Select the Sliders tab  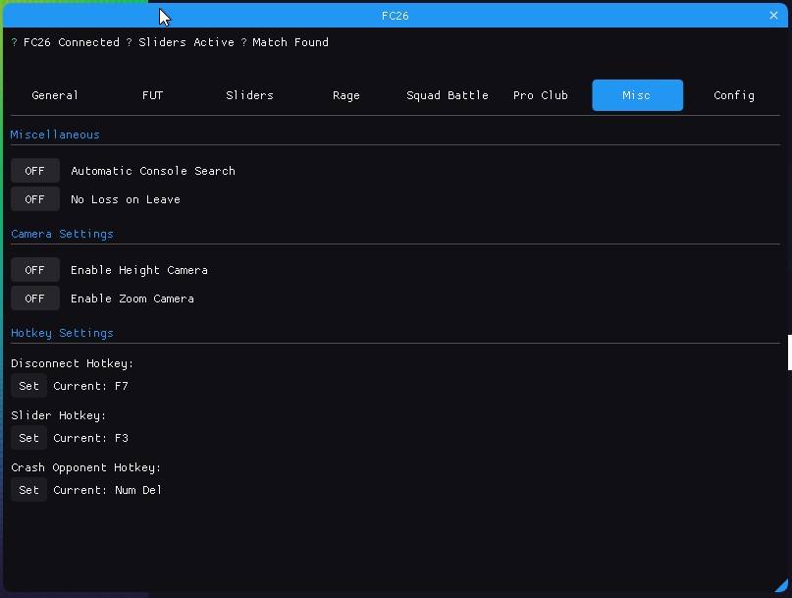(249, 95)
